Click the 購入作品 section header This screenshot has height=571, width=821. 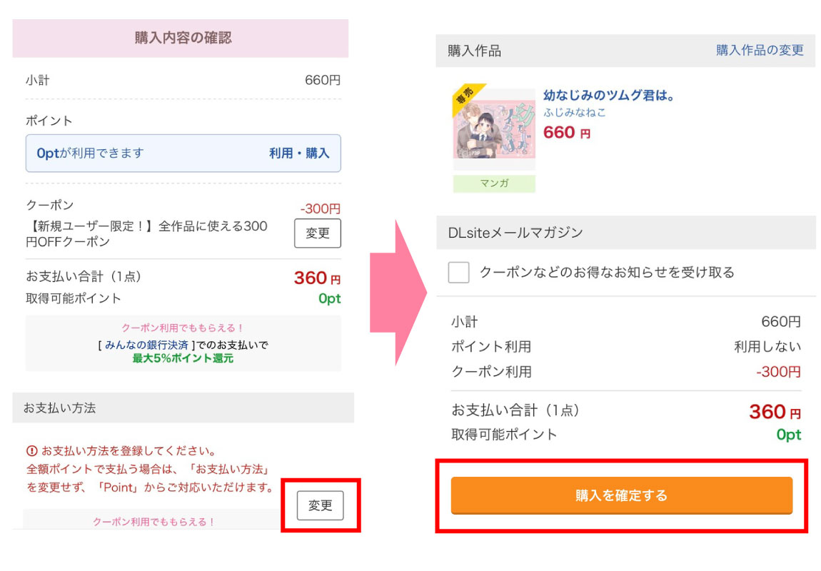[x=475, y=51]
